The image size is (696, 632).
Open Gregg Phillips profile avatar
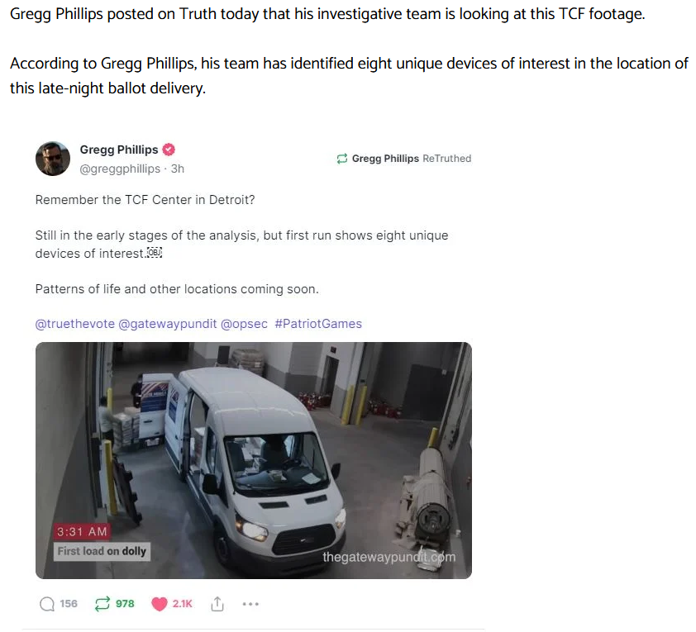coord(53,159)
